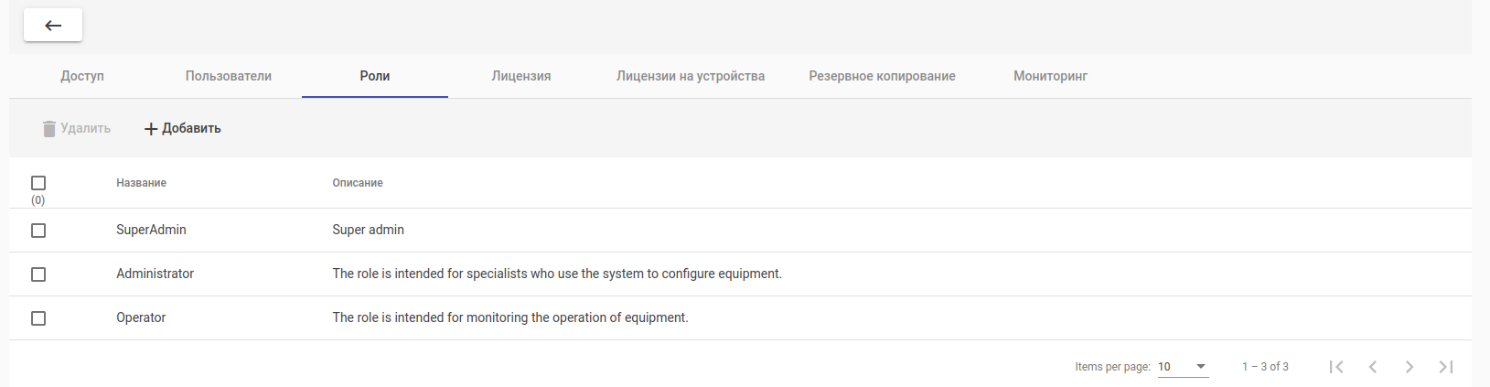1490x387 pixels.
Task: Go to the first page of results
Action: click(1336, 367)
